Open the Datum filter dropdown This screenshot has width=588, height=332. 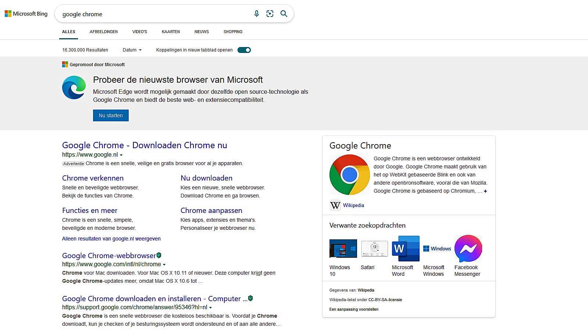tap(132, 50)
